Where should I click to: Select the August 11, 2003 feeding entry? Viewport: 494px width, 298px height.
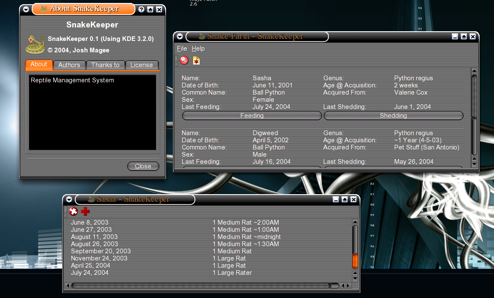point(94,237)
